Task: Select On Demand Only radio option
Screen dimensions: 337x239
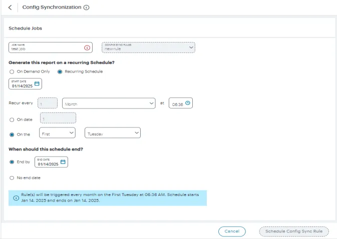Action: [12, 71]
